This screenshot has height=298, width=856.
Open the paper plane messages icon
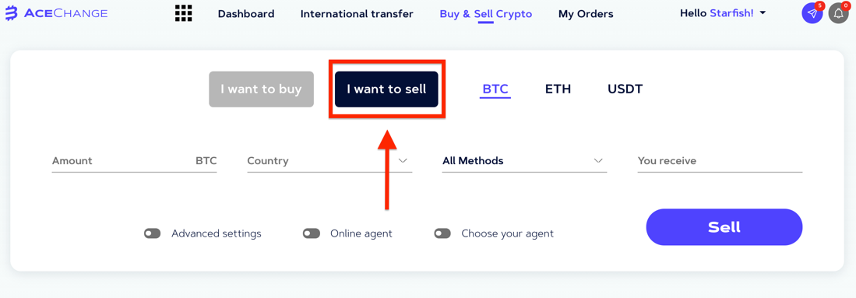[x=812, y=13]
